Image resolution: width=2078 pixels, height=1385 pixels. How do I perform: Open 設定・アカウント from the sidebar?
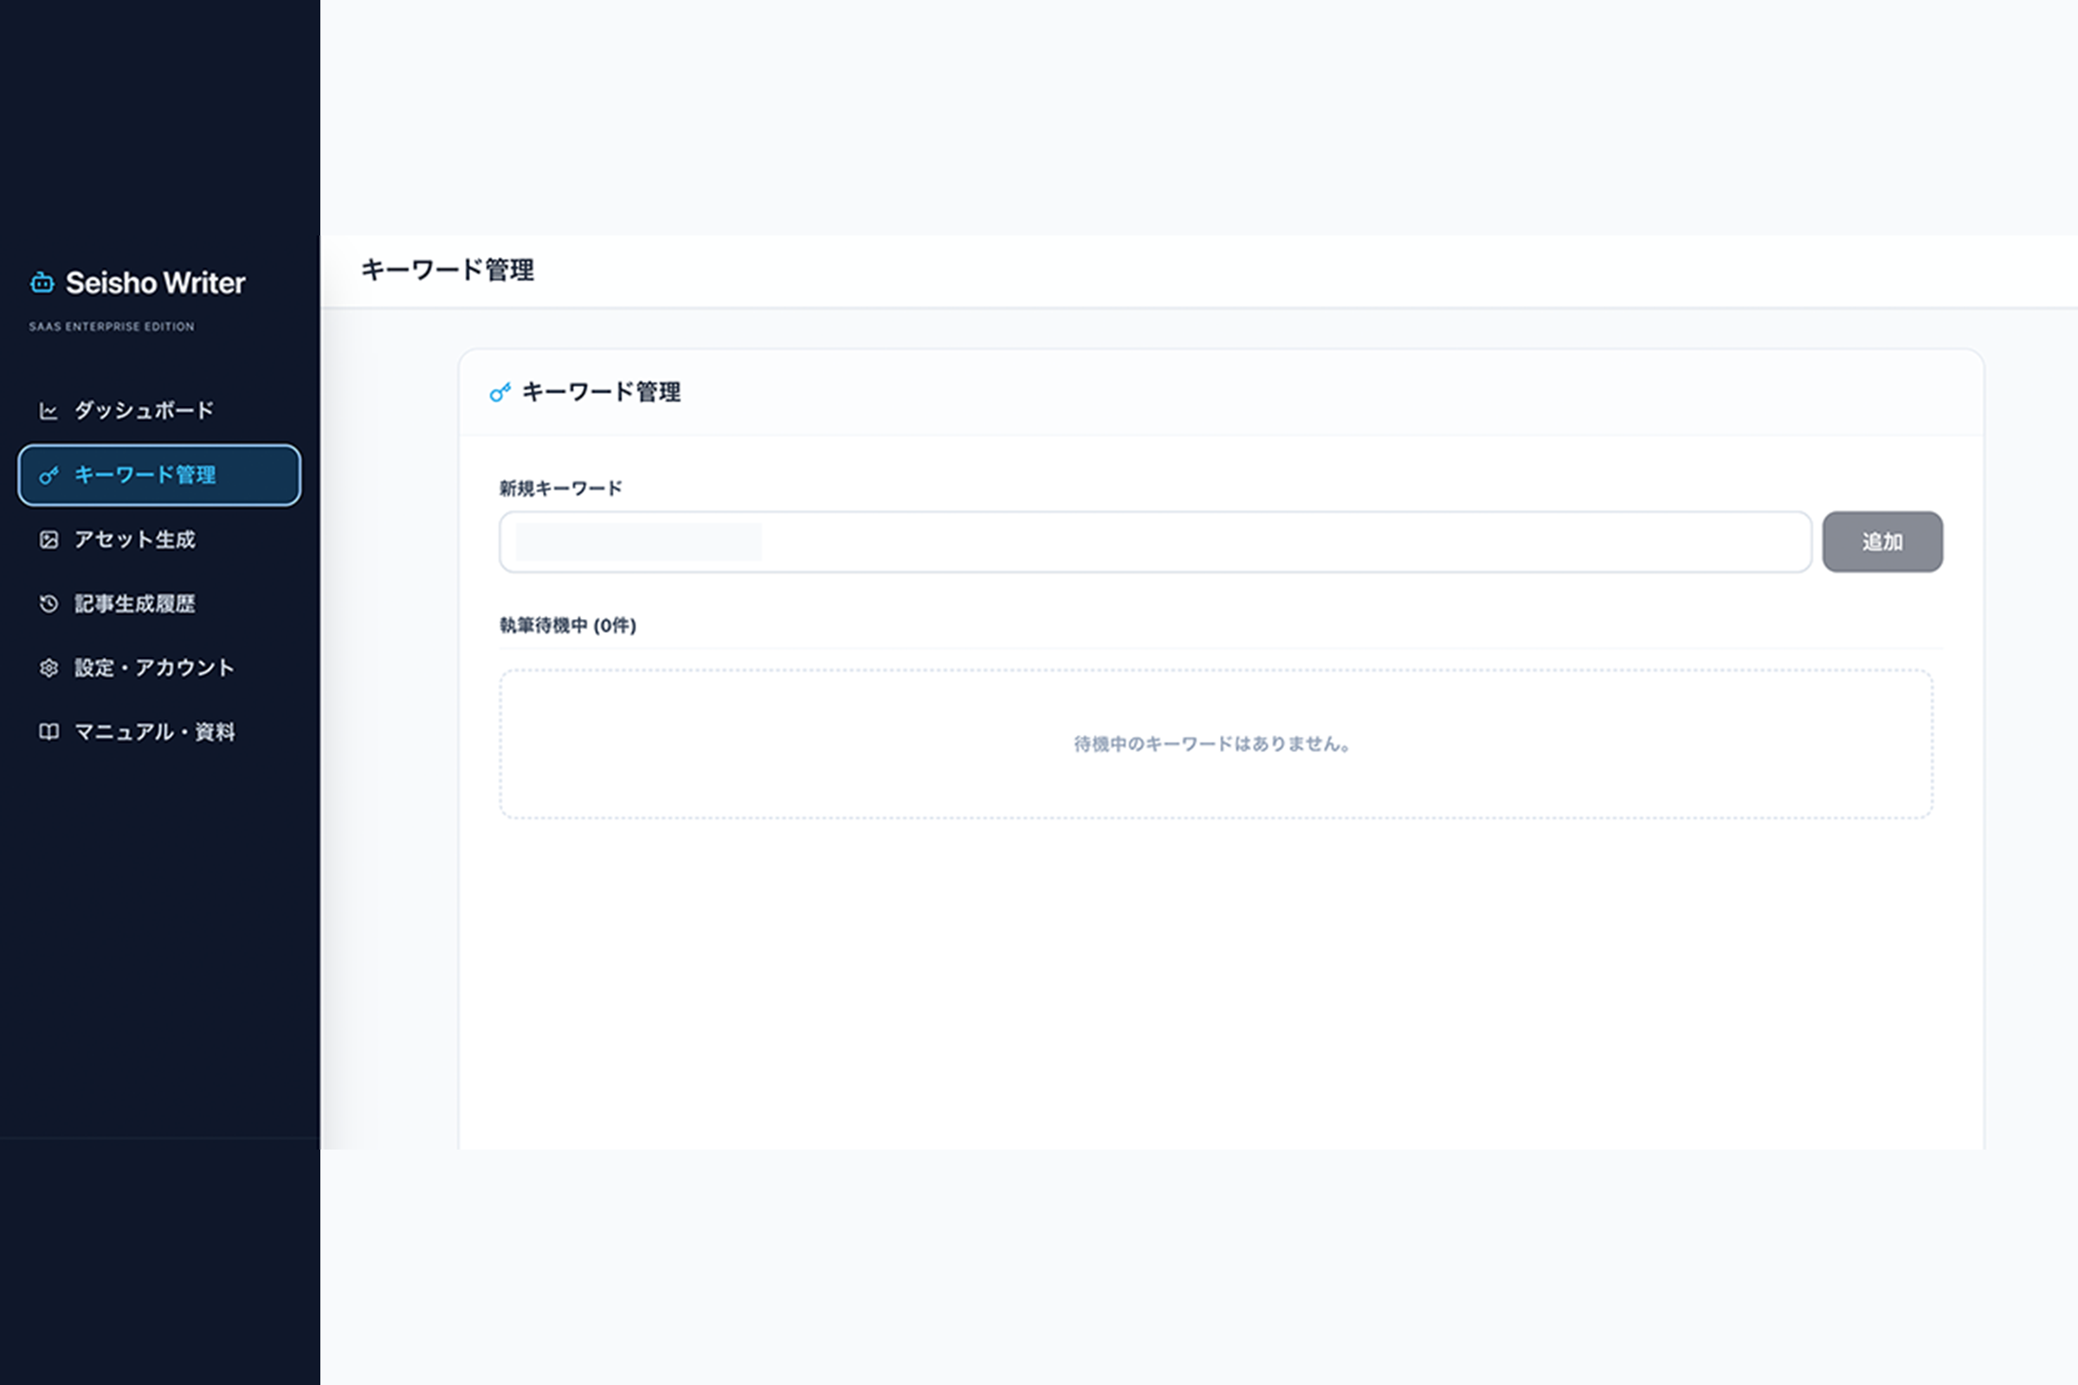[x=155, y=667]
